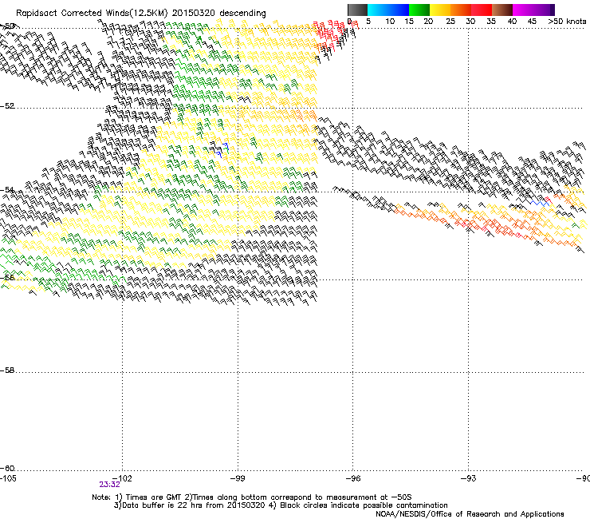Click the date '20150320' in the title
The image size is (590, 519).
194,14
